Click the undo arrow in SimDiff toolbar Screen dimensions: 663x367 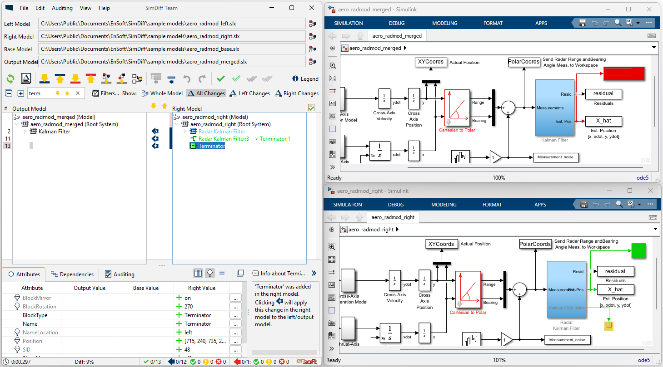pyautogui.click(x=187, y=79)
